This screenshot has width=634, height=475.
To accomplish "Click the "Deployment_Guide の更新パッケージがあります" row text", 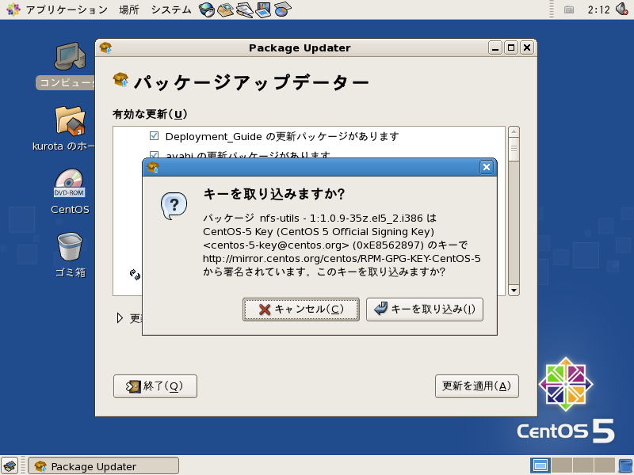I will 282,136.
